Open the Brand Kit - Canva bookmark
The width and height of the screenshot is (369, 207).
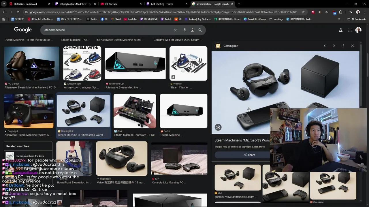pyautogui.click(x=255, y=19)
